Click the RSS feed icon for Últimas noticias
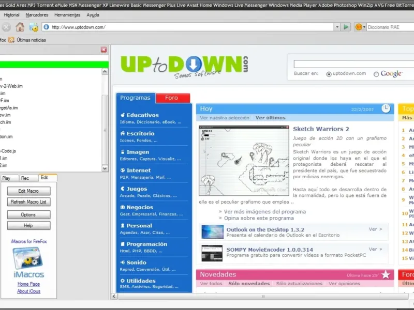Viewport: 414px width, 310px height. [11, 40]
